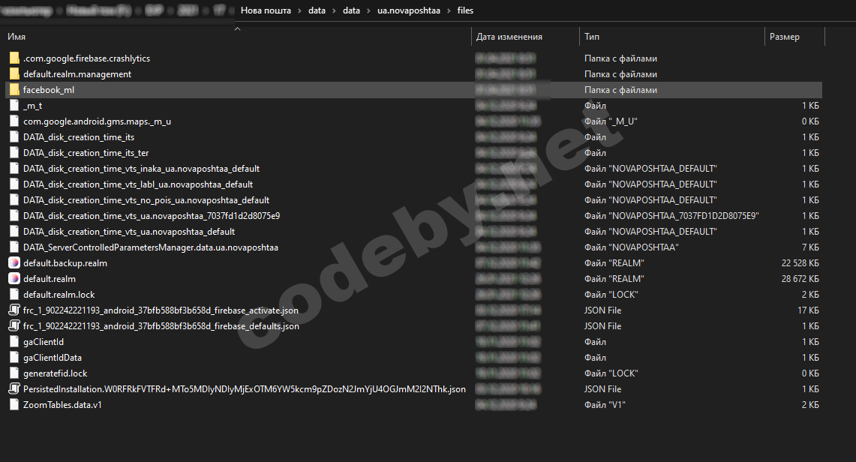Click file icon of DATA_disk_creation_time_vts_ua.novaposhtaa_default
856x462 pixels.
click(14, 232)
